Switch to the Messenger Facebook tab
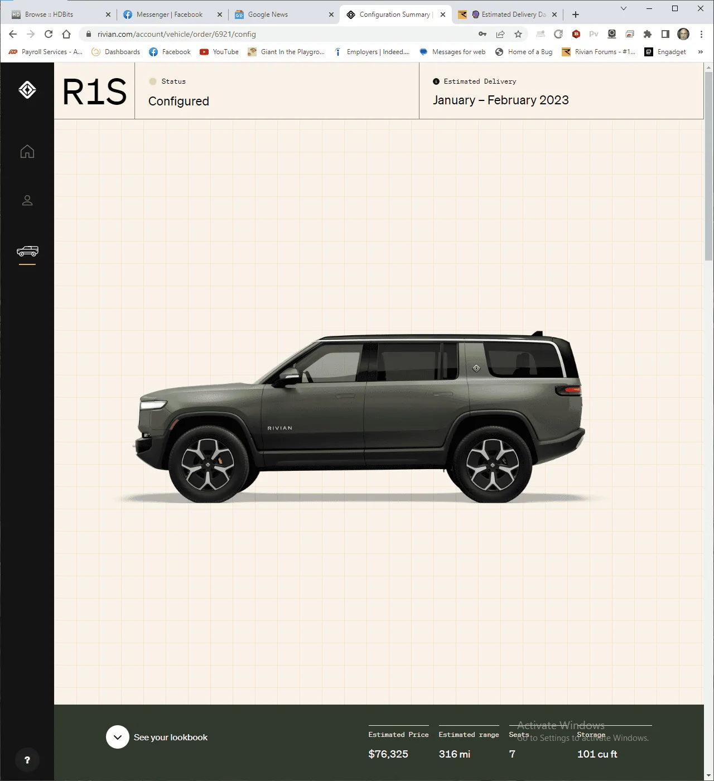 (x=172, y=15)
